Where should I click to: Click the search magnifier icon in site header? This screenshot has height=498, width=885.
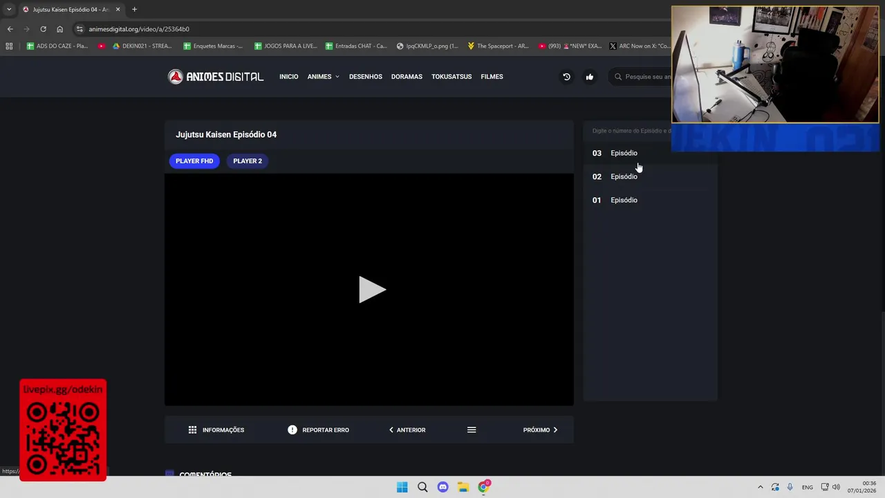coord(618,77)
